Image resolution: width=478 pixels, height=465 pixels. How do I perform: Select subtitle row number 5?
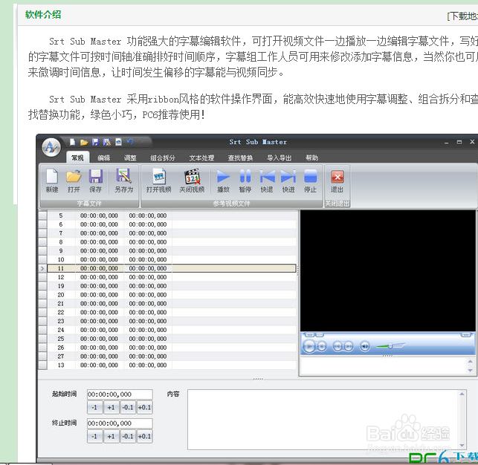pos(172,215)
